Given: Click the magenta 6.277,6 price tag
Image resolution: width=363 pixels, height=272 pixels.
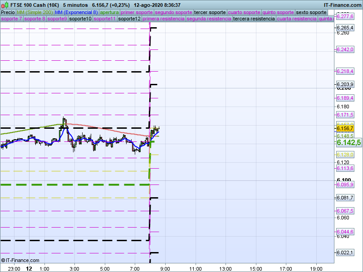Looking at the screenshot, I should (345, 16).
